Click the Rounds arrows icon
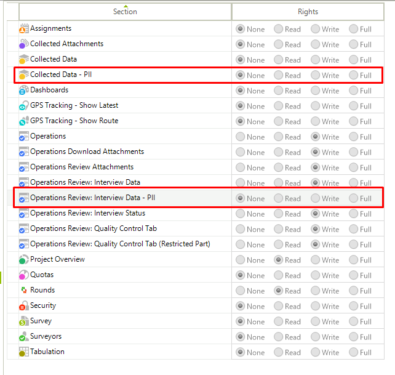Screen dimensions: 395x375 pyautogui.click(x=24, y=290)
